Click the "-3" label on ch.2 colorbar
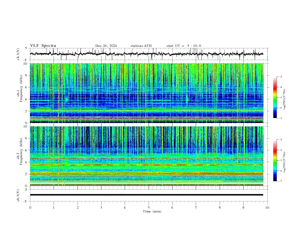This screenshot has height=233, width=301. click(280, 140)
